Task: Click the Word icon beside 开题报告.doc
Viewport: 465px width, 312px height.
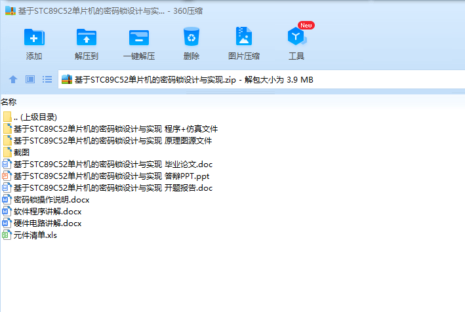Action: (x=7, y=188)
